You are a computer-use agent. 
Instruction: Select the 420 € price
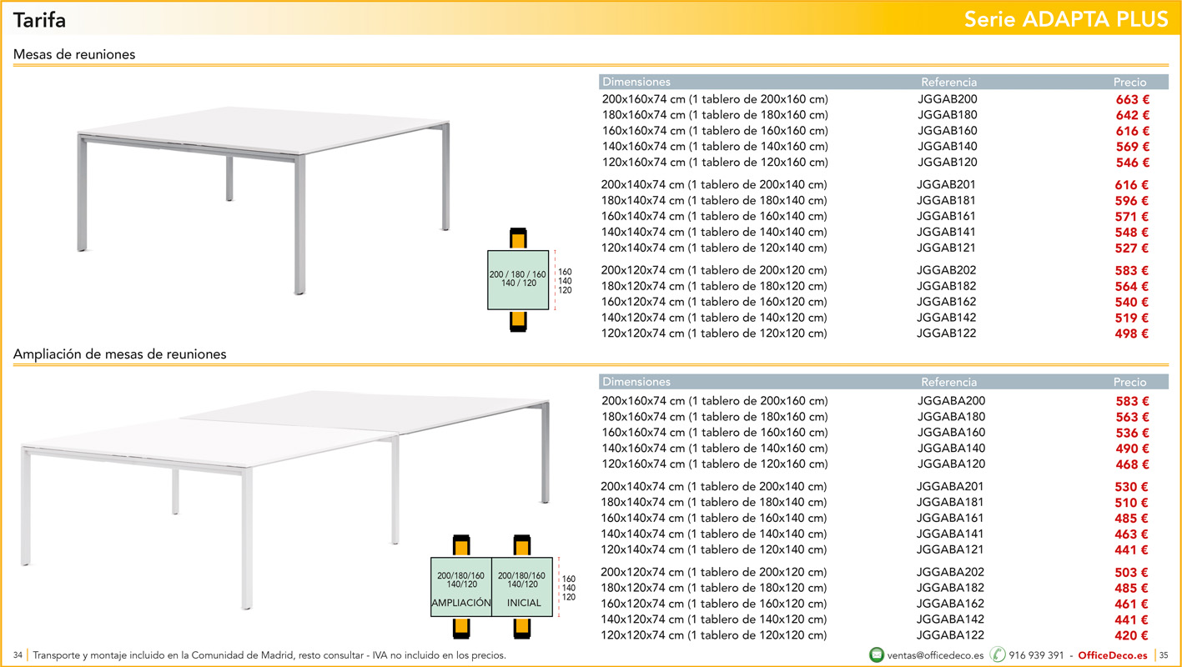1132,636
